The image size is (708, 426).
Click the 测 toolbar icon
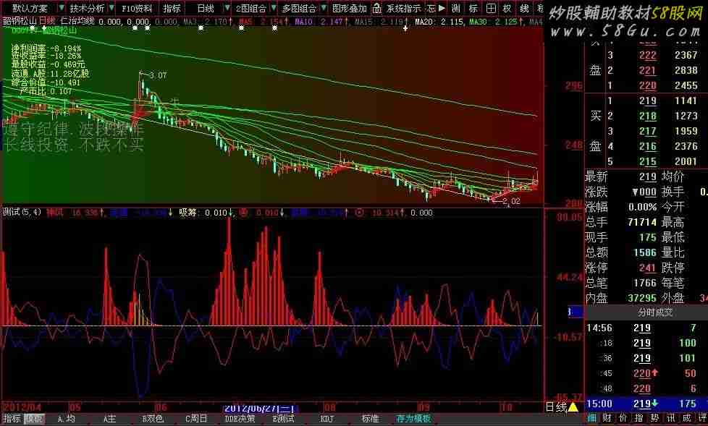pyautogui.click(x=456, y=8)
